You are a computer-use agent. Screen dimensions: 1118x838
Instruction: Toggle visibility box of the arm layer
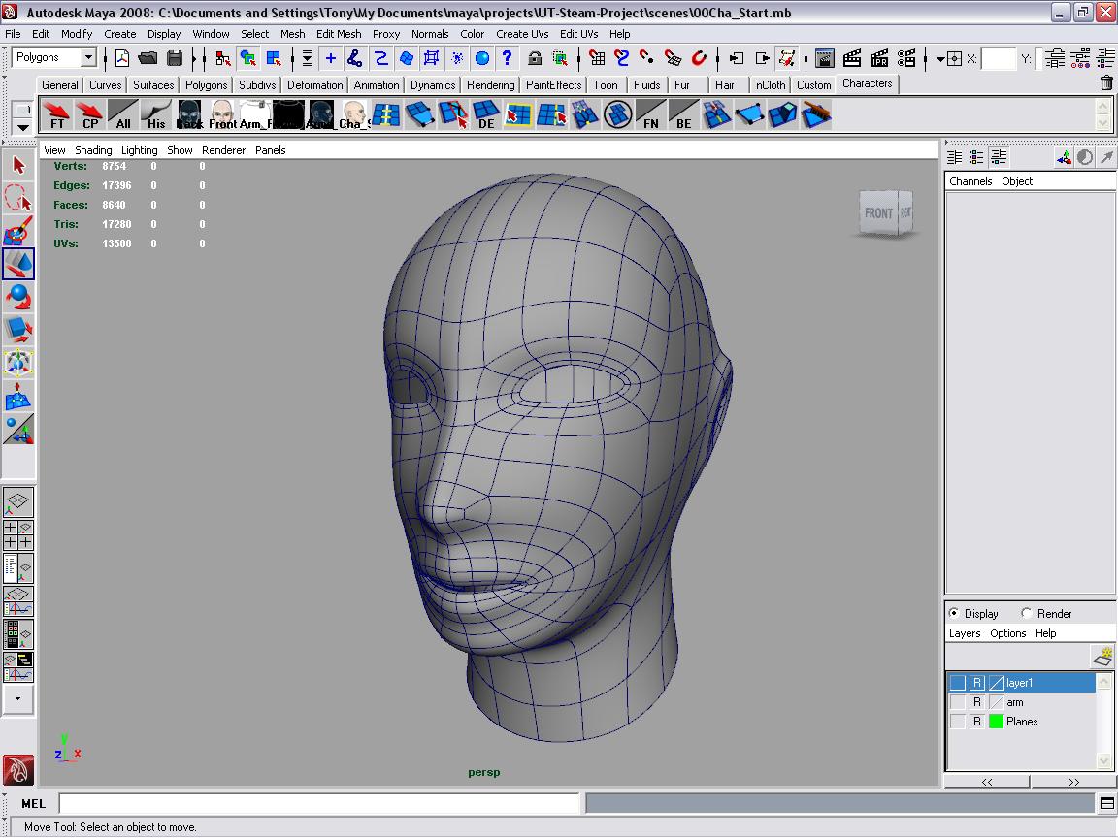958,702
